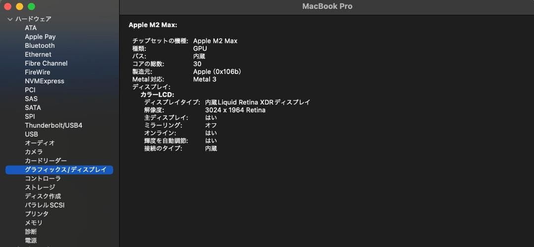Click the コアの総数 value 30
Viewport: 534px width, 247px height.
click(197, 64)
